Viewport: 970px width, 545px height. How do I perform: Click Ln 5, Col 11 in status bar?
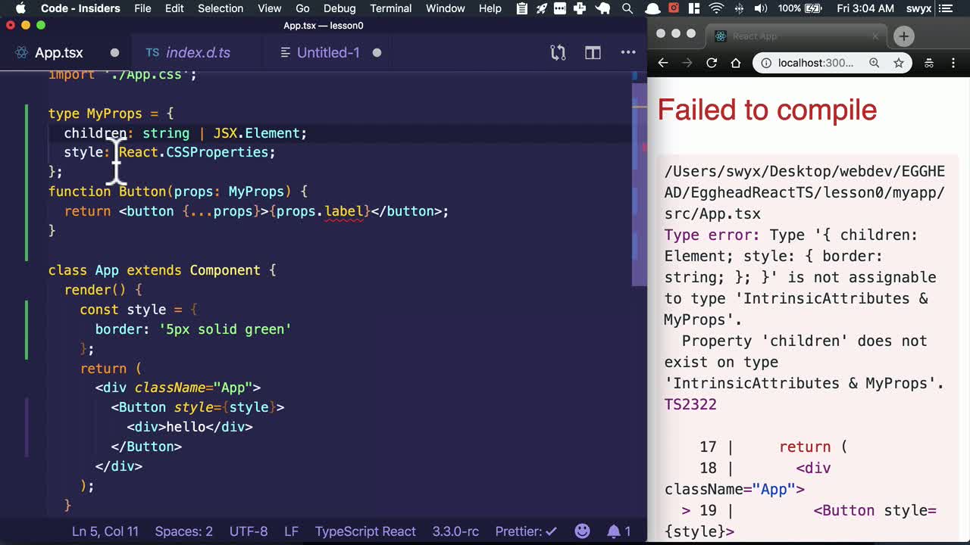click(105, 531)
